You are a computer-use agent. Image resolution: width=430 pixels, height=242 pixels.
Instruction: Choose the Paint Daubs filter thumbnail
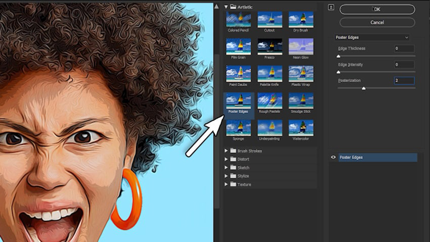click(238, 73)
